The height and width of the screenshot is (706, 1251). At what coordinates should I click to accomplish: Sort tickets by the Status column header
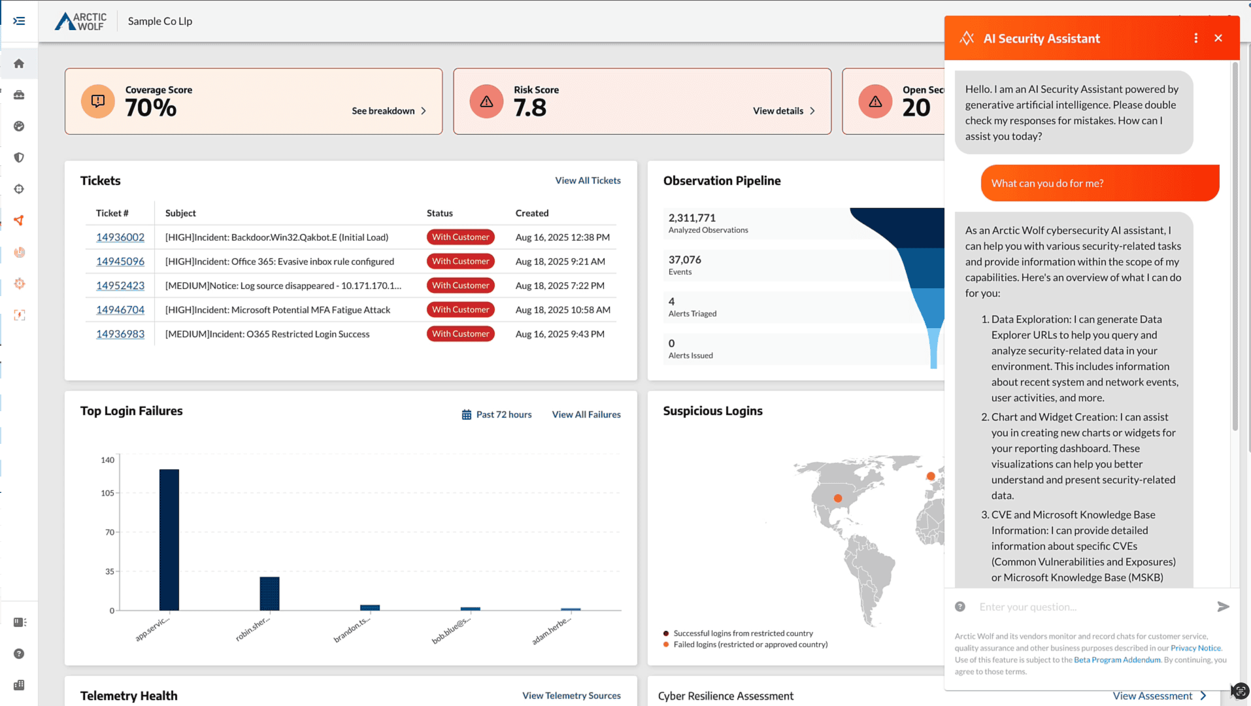pyautogui.click(x=440, y=213)
